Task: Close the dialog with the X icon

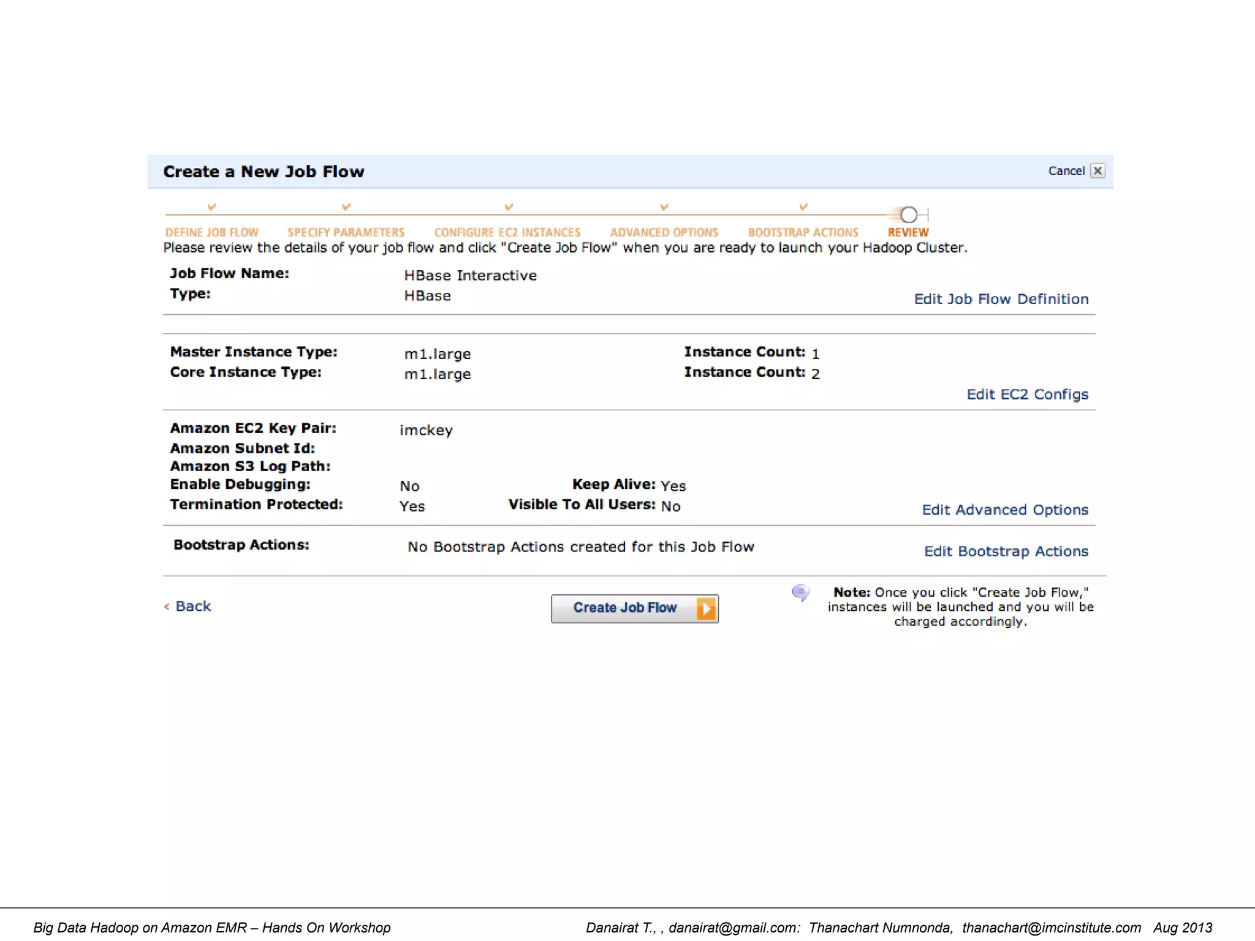Action: coord(1098,171)
